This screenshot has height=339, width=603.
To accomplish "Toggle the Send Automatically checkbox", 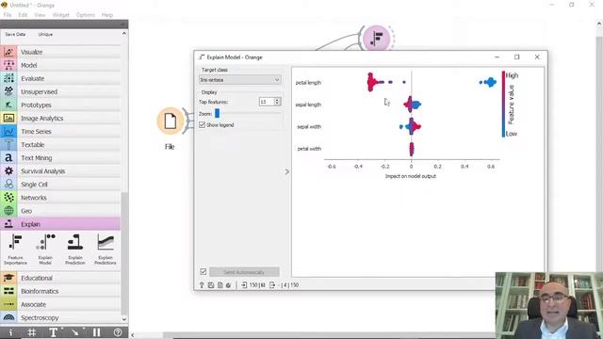I will [204, 272].
